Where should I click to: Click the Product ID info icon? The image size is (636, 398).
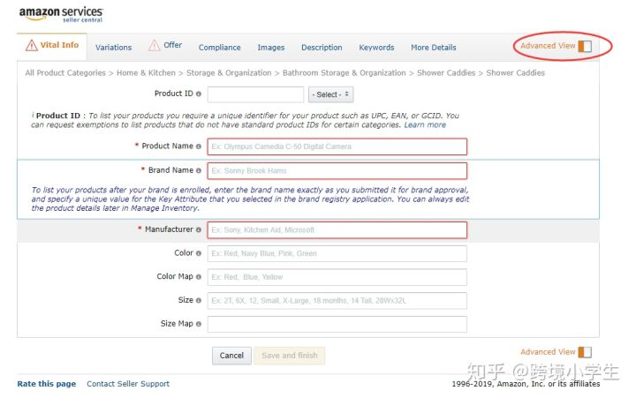pos(199,94)
